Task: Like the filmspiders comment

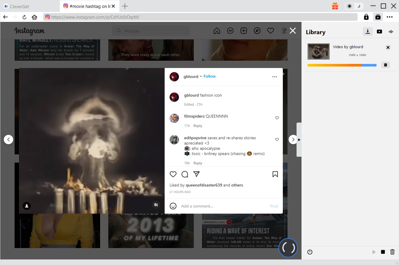Action: [x=277, y=118]
